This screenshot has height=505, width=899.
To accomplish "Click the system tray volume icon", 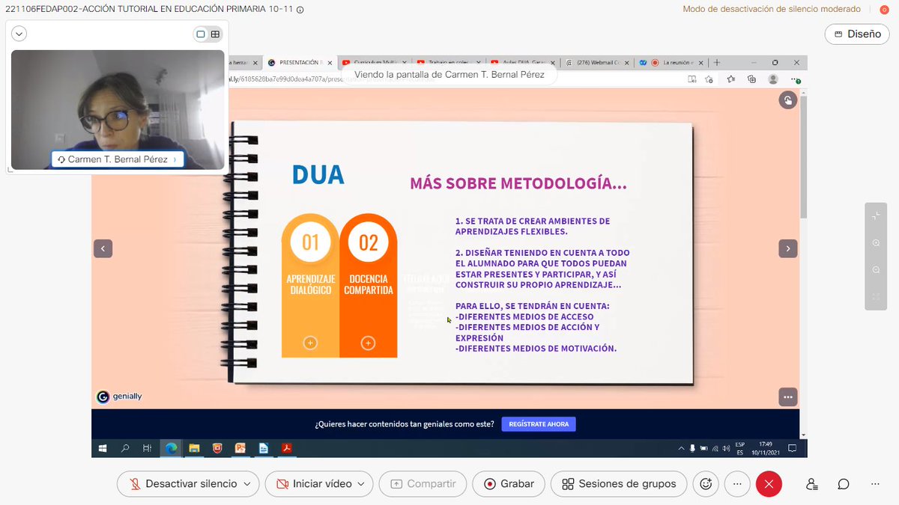I will click(726, 449).
